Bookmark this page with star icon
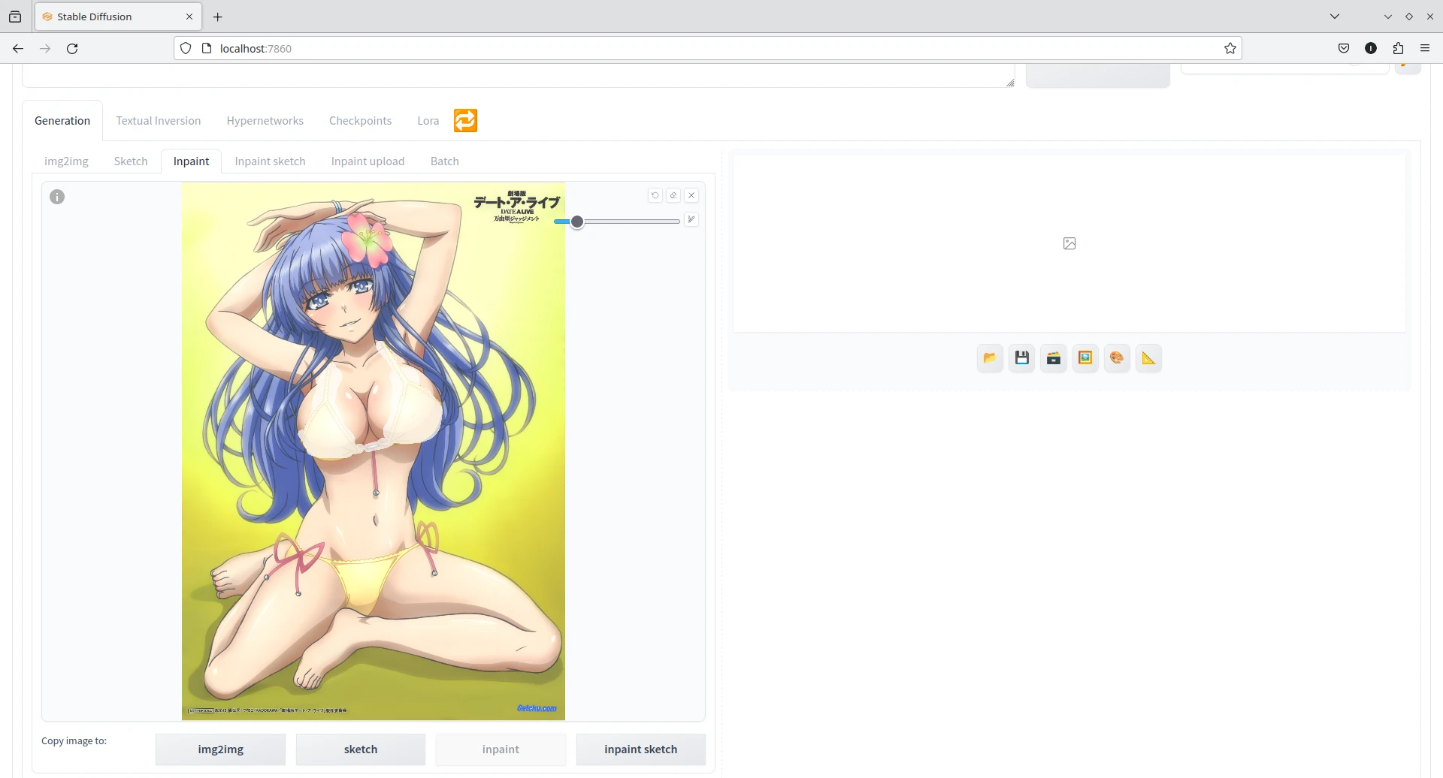The width and height of the screenshot is (1443, 778). [1230, 48]
